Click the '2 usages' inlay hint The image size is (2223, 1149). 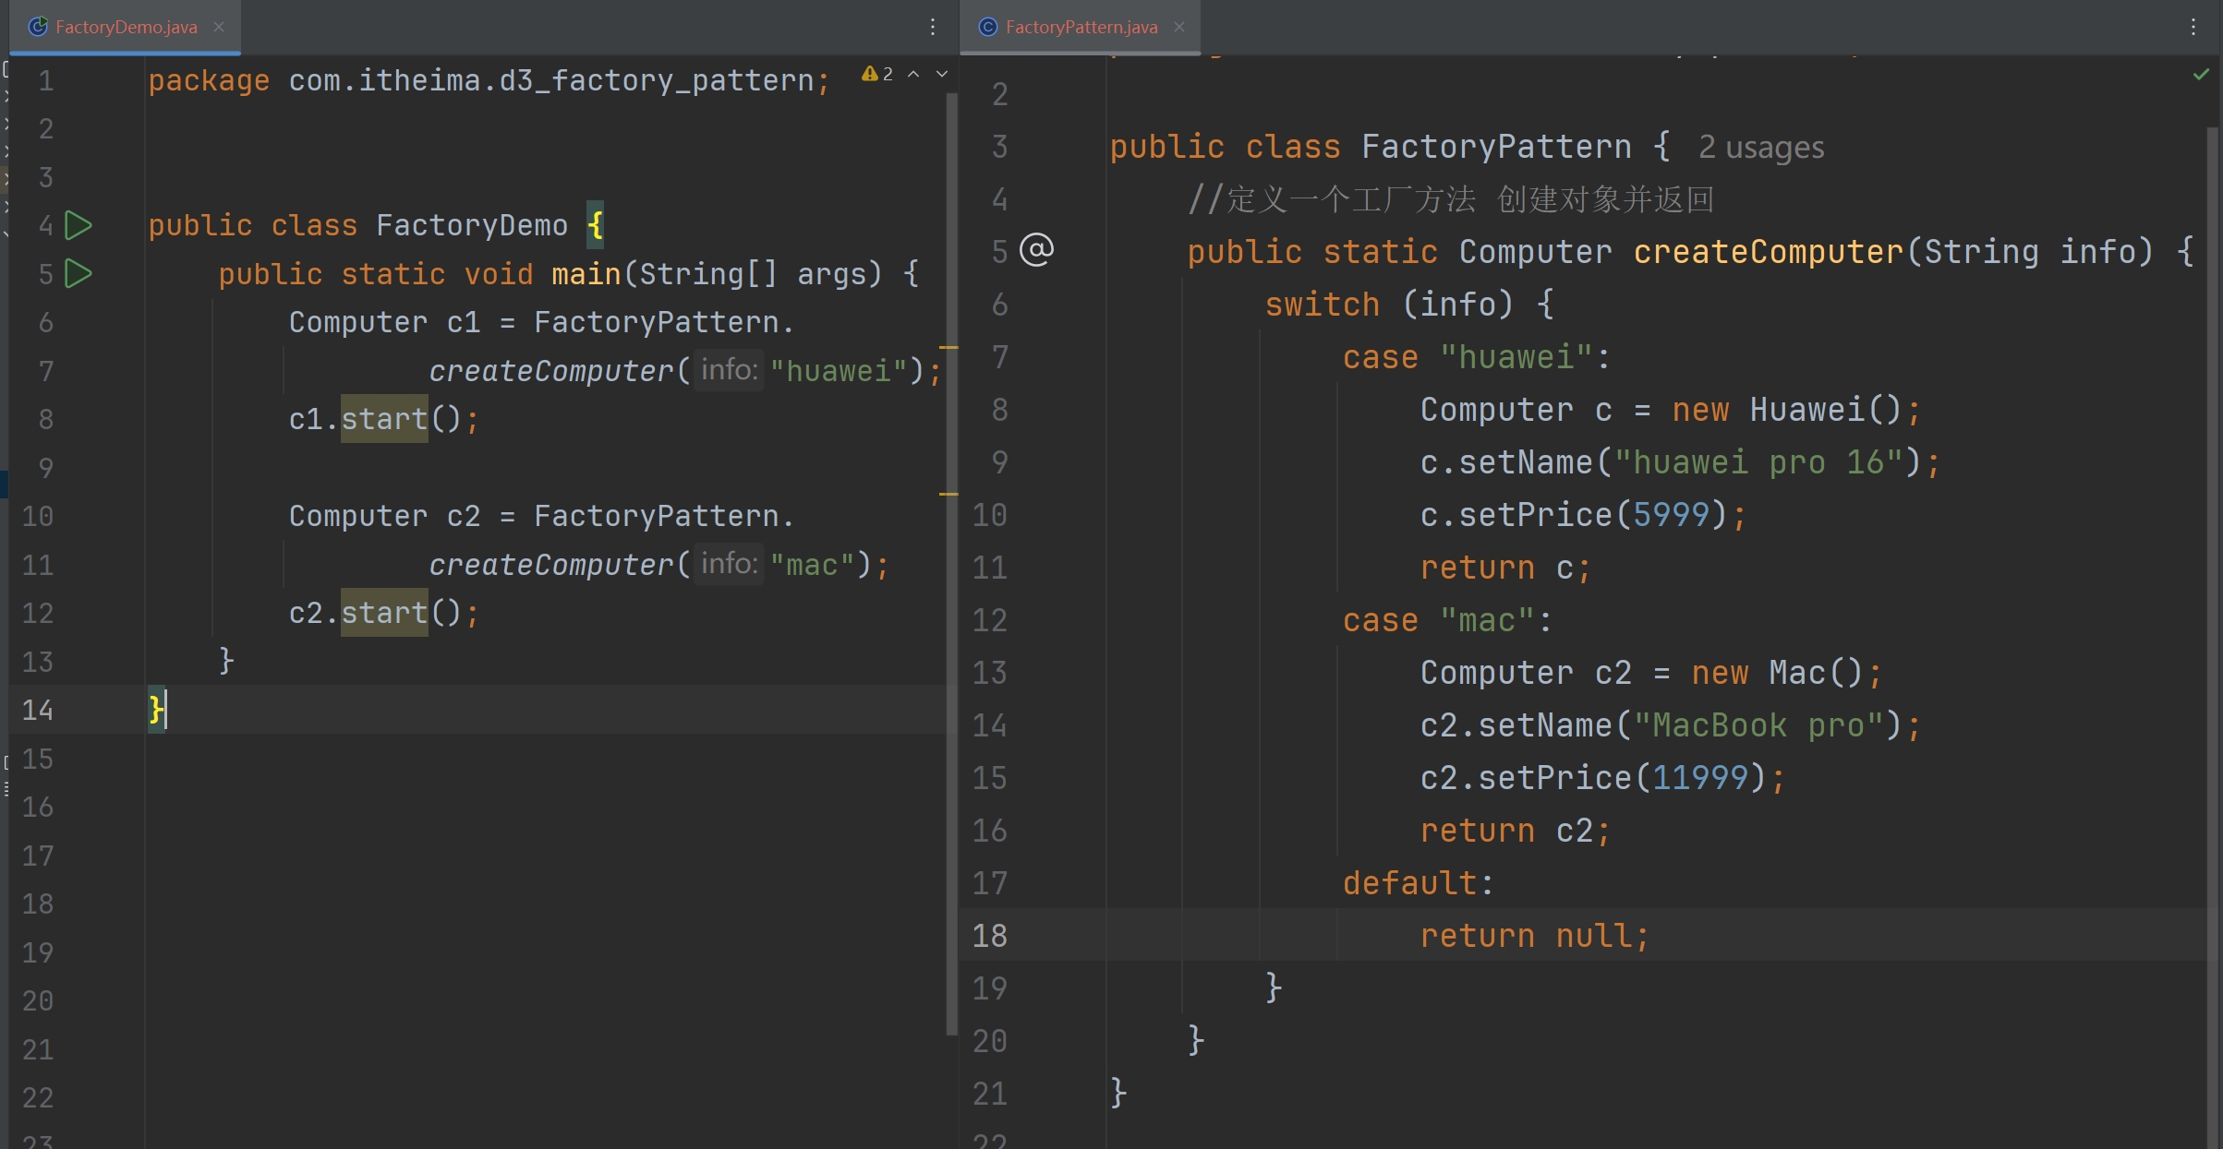1760,148
